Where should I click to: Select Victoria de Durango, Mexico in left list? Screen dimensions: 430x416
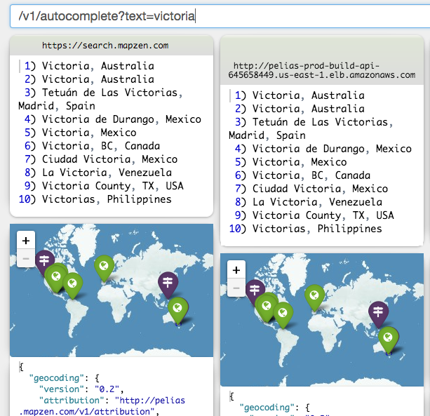[x=113, y=119]
